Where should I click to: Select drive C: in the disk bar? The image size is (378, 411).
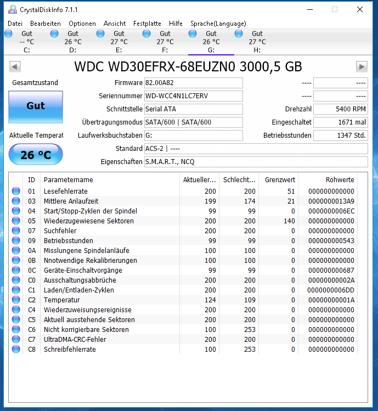pyautogui.click(x=27, y=42)
